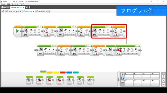Open Available Bricks tab in hardware panel
167x93 pixels.
pos(123,81)
